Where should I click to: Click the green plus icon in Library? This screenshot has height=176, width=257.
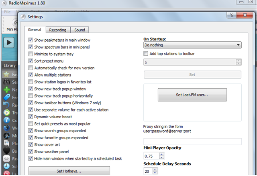tap(6, 90)
